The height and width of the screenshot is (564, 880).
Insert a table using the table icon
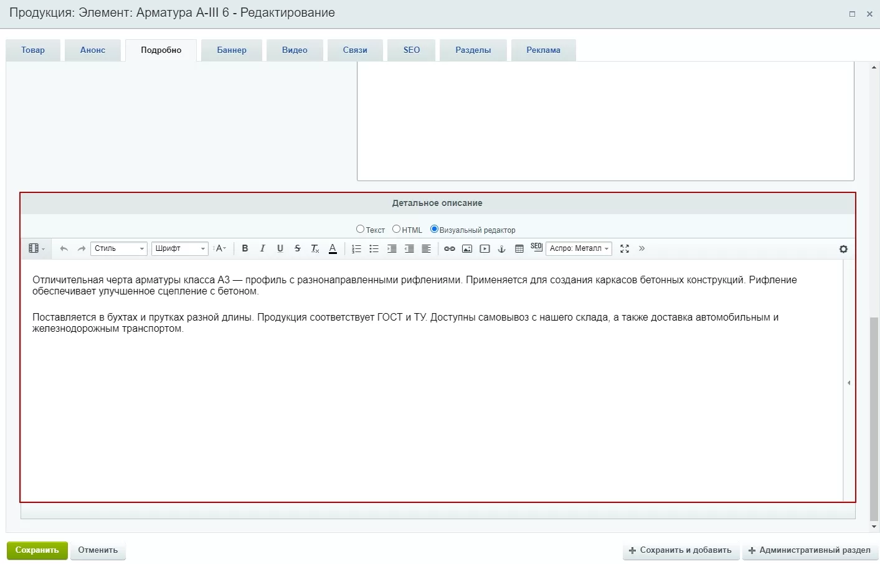point(519,248)
